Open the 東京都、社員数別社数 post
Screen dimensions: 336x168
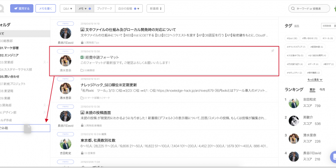[x=98, y=140]
